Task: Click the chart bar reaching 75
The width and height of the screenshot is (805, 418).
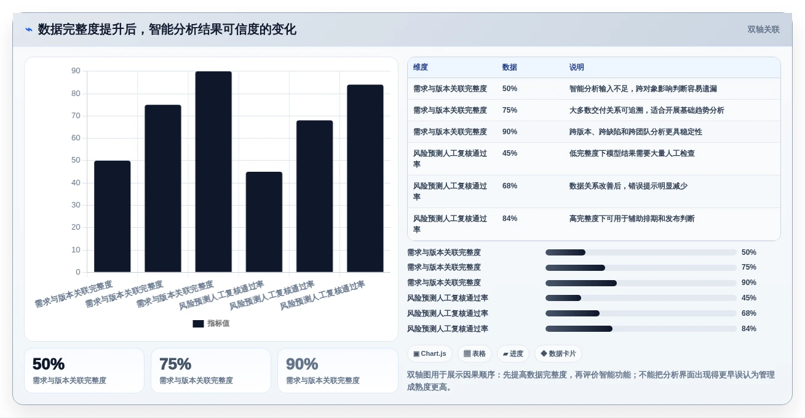Action: 163,188
